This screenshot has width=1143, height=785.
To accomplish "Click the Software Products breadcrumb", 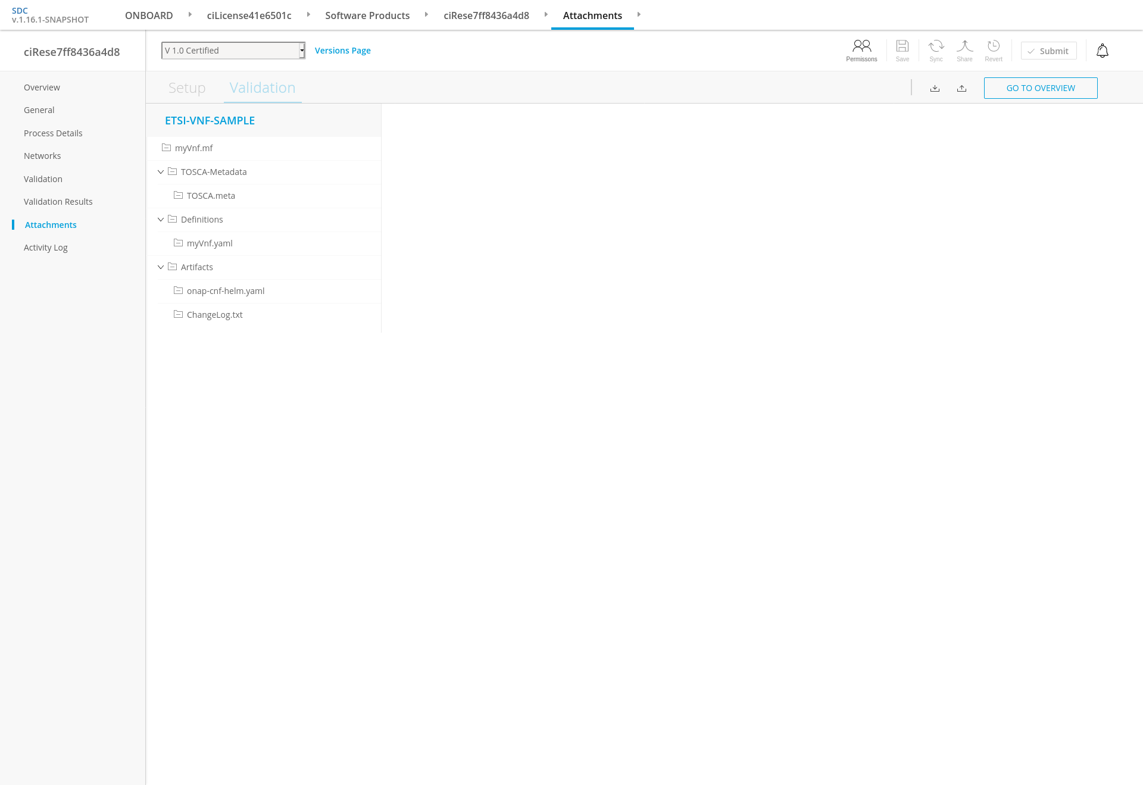I will click(x=367, y=15).
